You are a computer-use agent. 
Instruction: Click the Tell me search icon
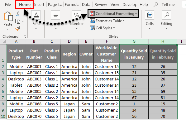(156, 5)
